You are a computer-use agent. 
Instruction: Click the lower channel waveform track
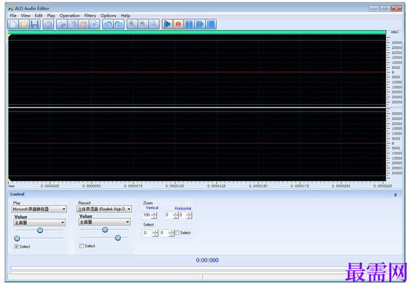tap(197, 143)
